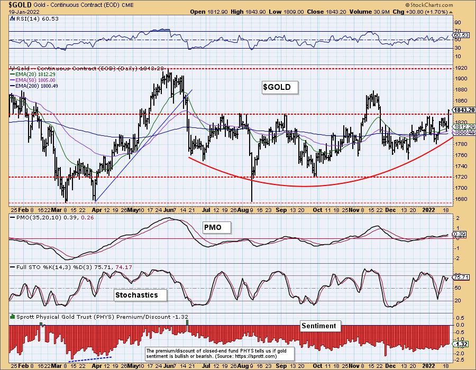The image size is (476, 370).
Task: Click the 1843.20 last price tag
Action: point(464,110)
